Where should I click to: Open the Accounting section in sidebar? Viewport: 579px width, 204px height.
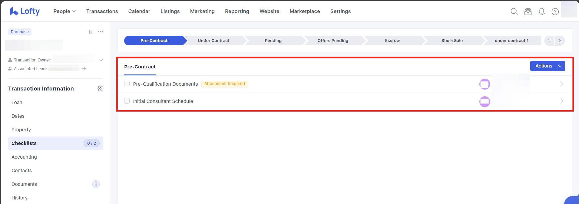pos(24,157)
